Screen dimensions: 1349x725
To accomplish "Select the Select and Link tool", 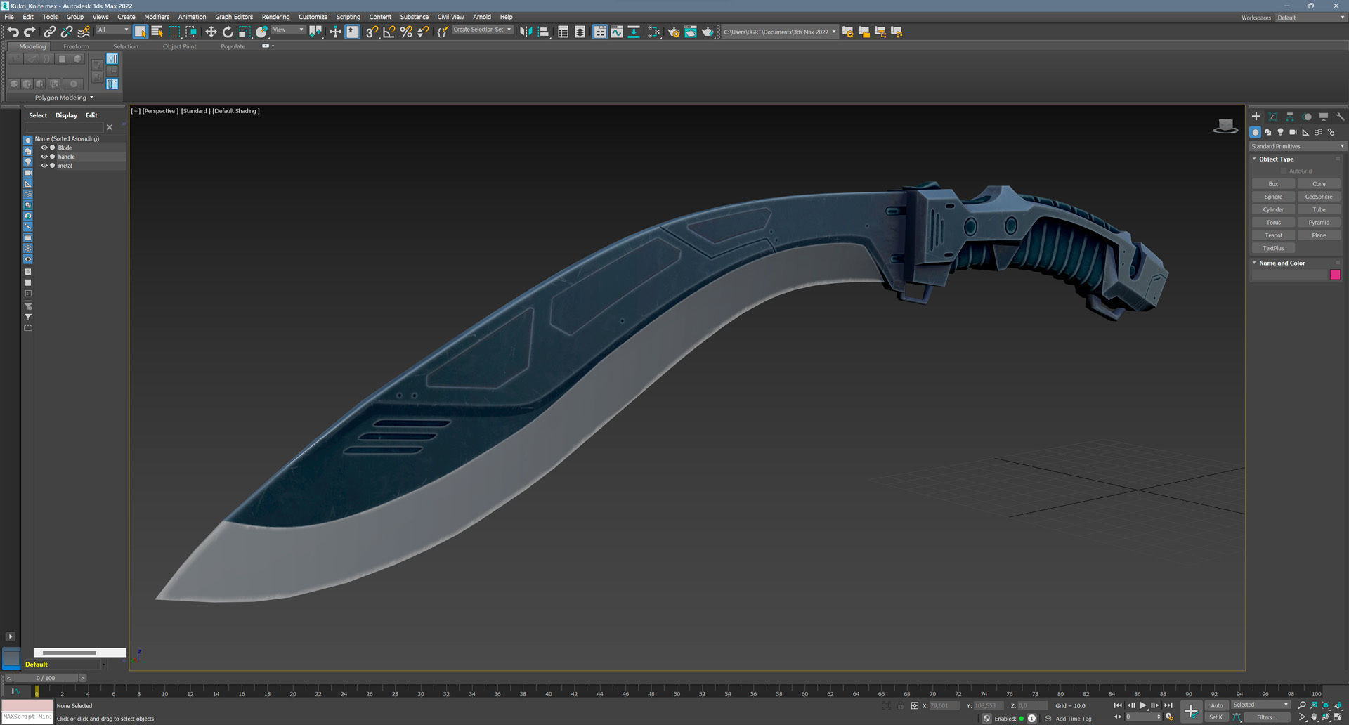I will click(x=49, y=32).
